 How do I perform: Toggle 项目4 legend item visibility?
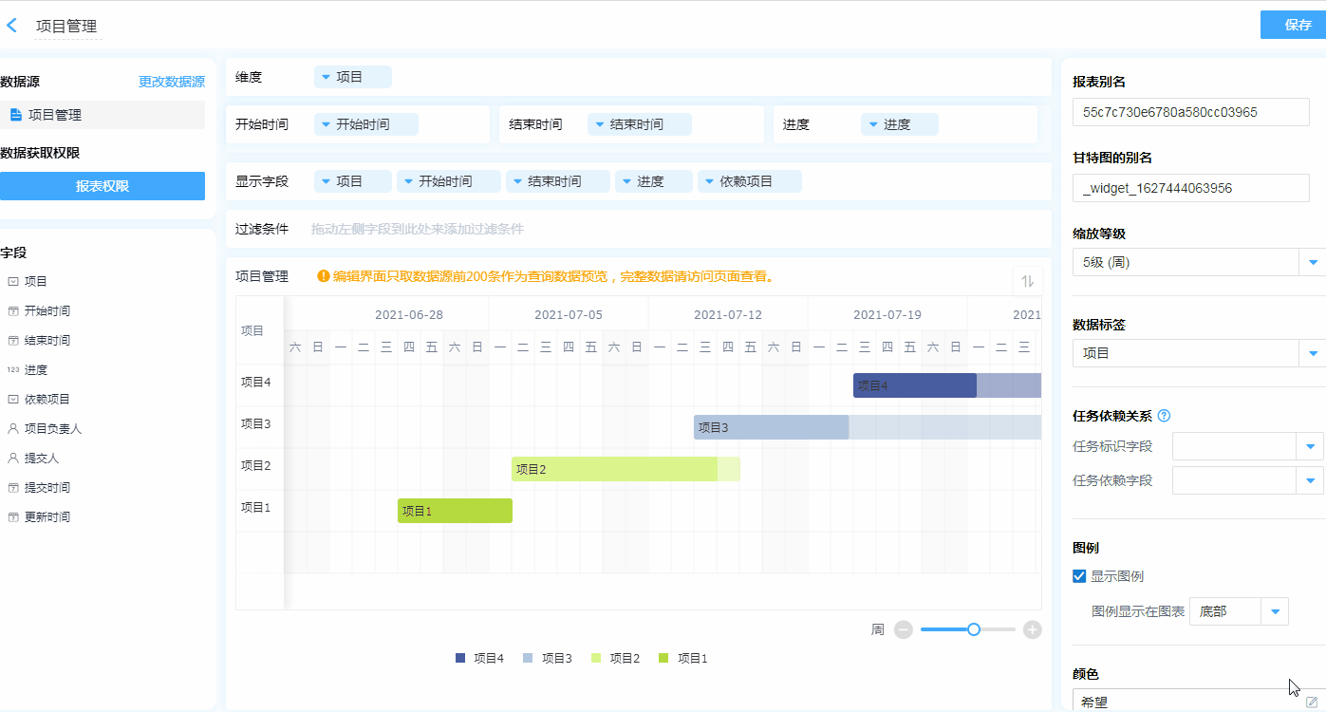(x=480, y=658)
